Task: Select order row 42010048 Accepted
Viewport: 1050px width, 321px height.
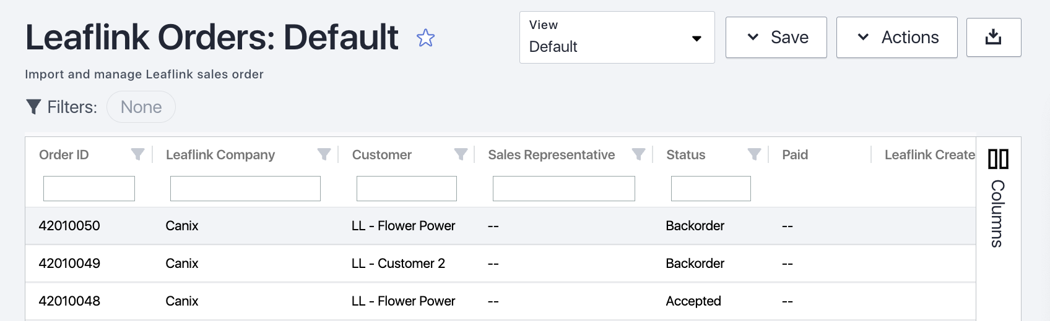Action: point(69,301)
